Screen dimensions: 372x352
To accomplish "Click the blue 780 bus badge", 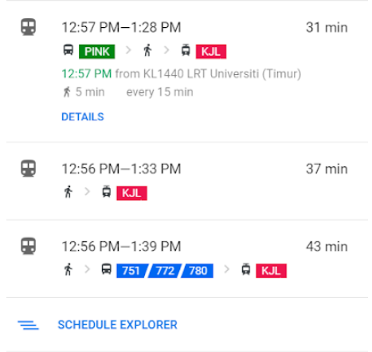I will point(198,271).
